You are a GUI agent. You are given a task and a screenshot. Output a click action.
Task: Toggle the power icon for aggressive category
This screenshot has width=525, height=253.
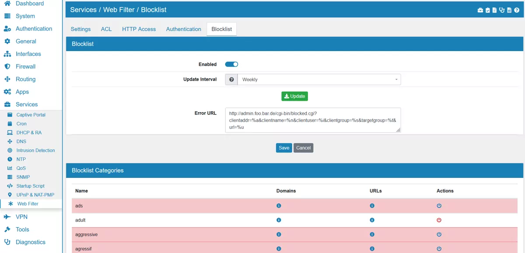pyautogui.click(x=439, y=234)
